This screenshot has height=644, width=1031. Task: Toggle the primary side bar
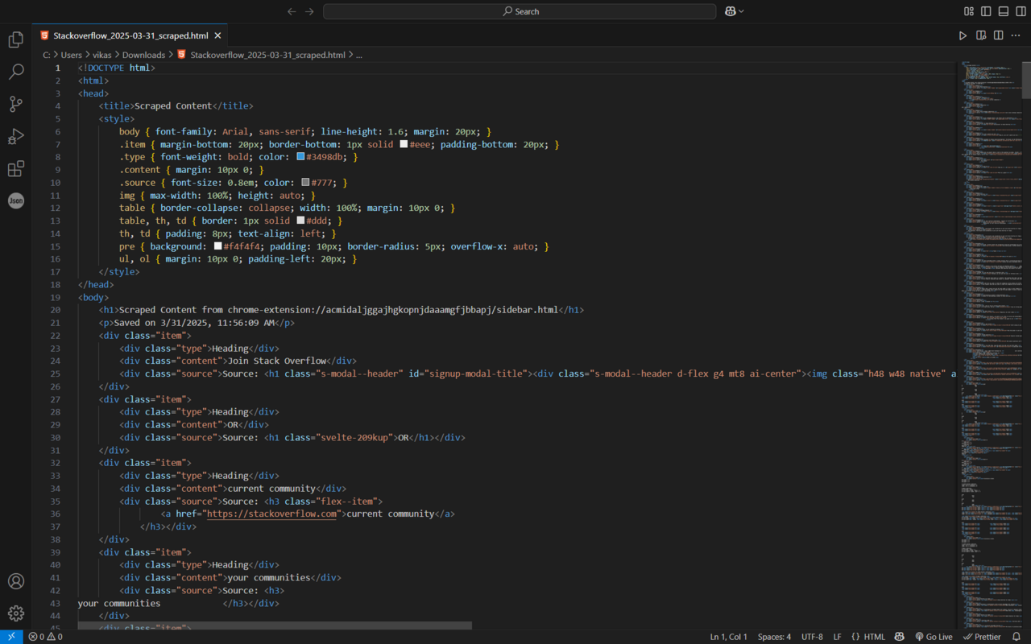(986, 11)
